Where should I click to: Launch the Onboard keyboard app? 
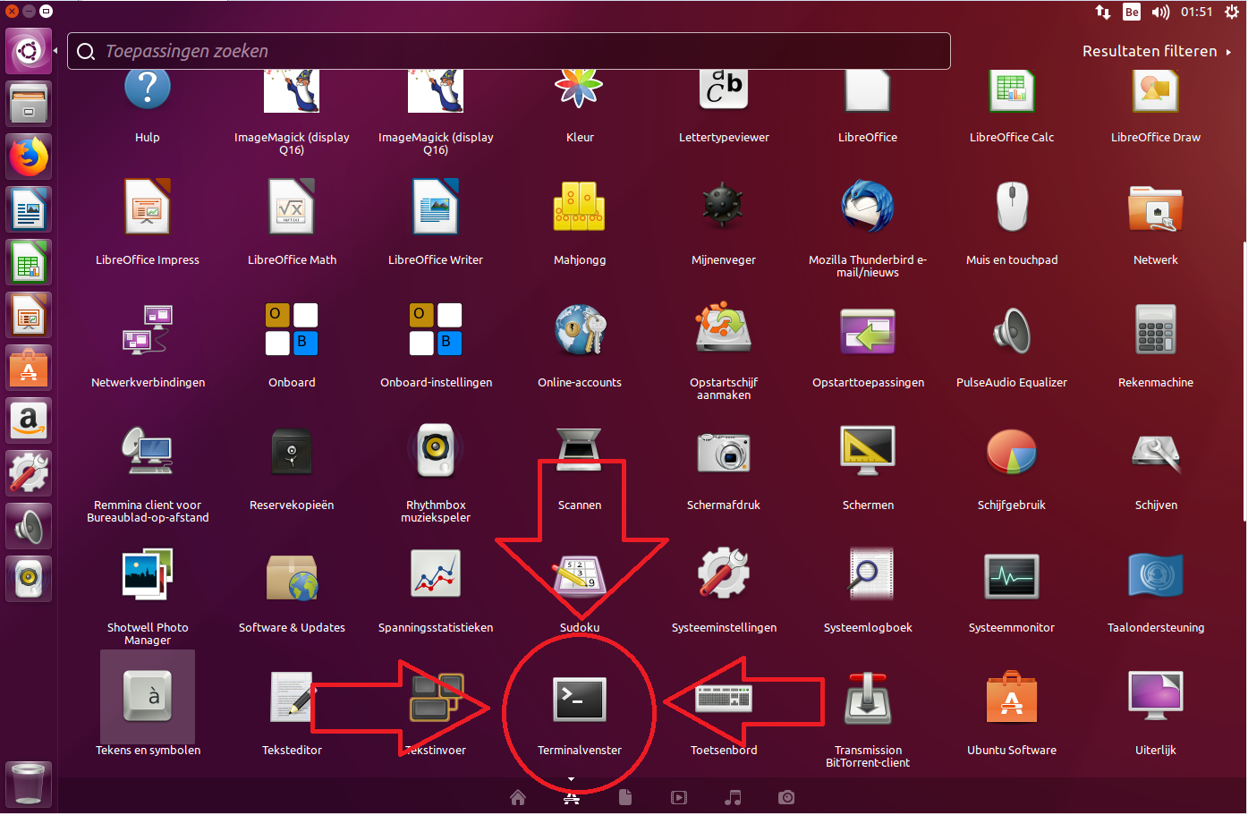coord(292,329)
